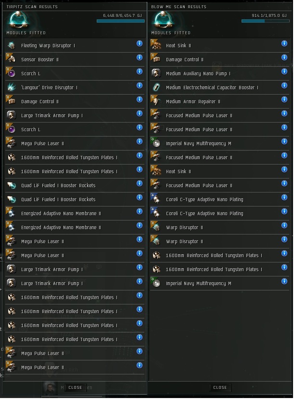
Task: Close the Tirpitz scan results window
Action: (x=75, y=387)
